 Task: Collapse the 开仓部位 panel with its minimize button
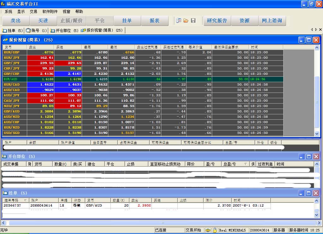pyautogui.click(x=301, y=156)
